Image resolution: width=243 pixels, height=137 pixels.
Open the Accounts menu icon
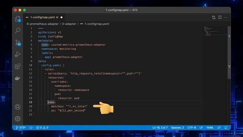point(17,107)
